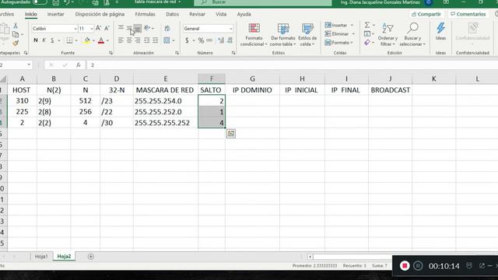
Task: Click the insert function fx icon
Action: (x=79, y=65)
